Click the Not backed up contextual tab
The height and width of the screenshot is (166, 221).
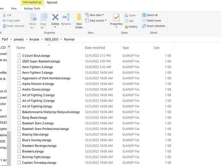(x=32, y=2)
